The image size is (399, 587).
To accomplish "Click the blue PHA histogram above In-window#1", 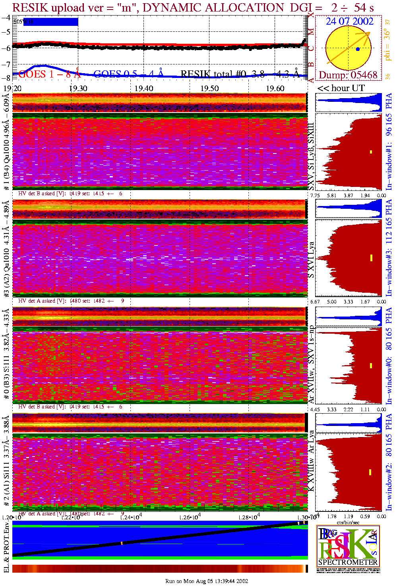I will tap(348, 103).
